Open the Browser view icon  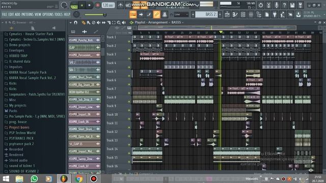pyautogui.click(x=259, y=15)
